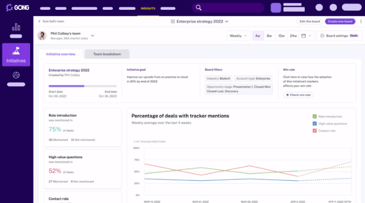Click Phil Colbey's avatar photo
This screenshot has height=203, width=365.
point(42,35)
